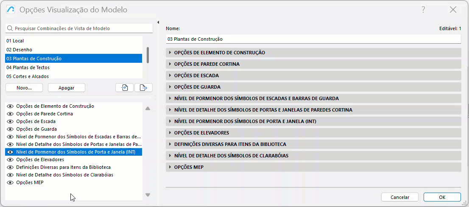Expand NÍVEL DE DETALHE PORTAS E JANELAS DE PAREDES CORTINA

pyautogui.click(x=313, y=110)
